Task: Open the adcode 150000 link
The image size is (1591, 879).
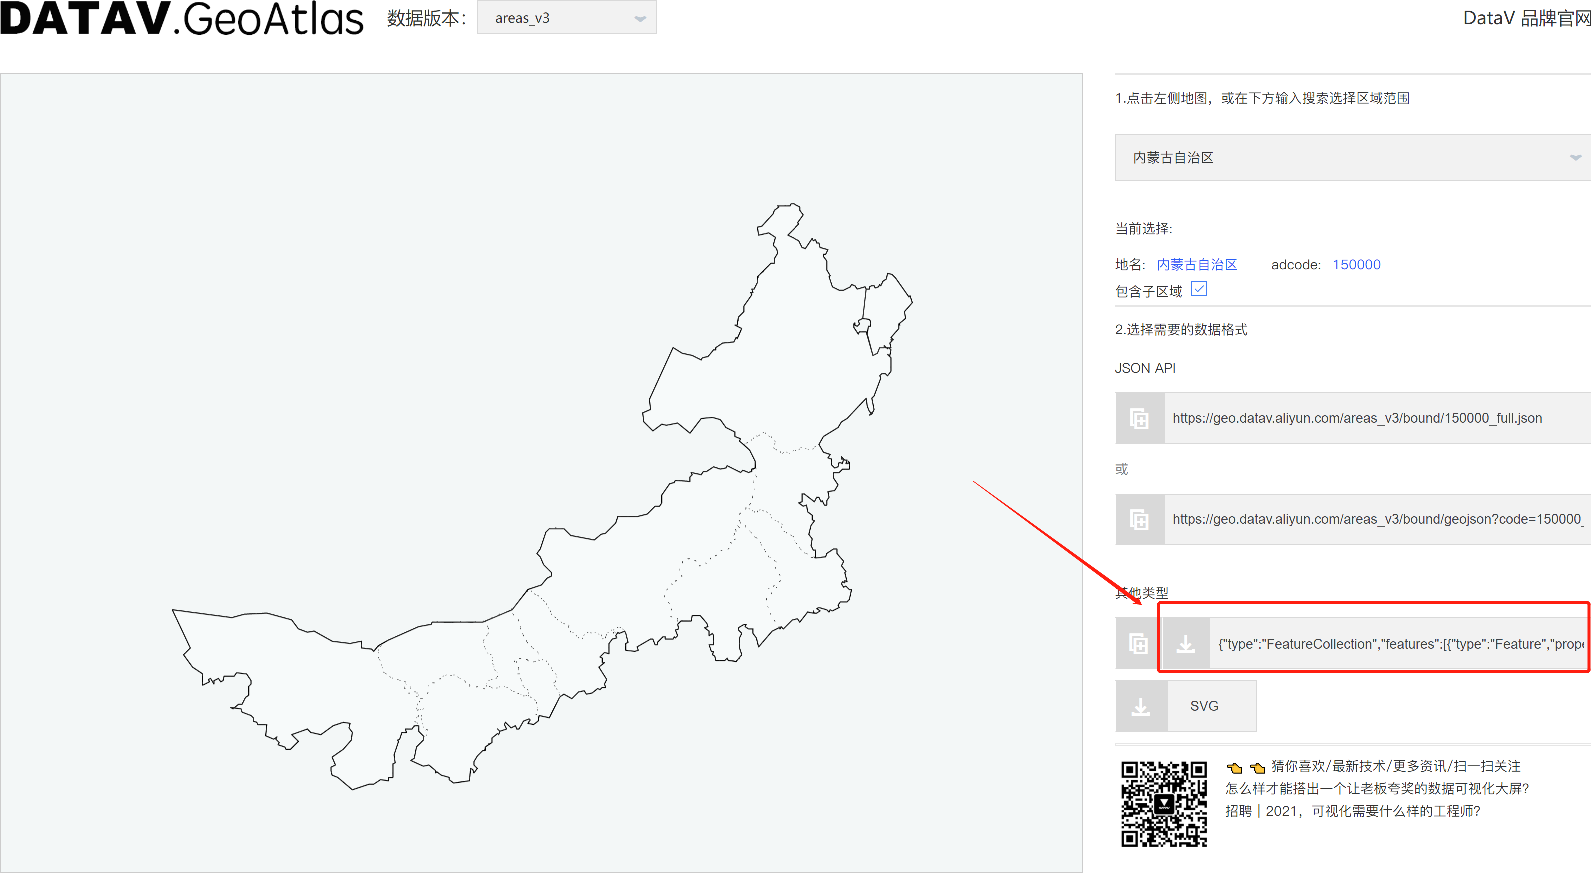Action: (x=1356, y=264)
